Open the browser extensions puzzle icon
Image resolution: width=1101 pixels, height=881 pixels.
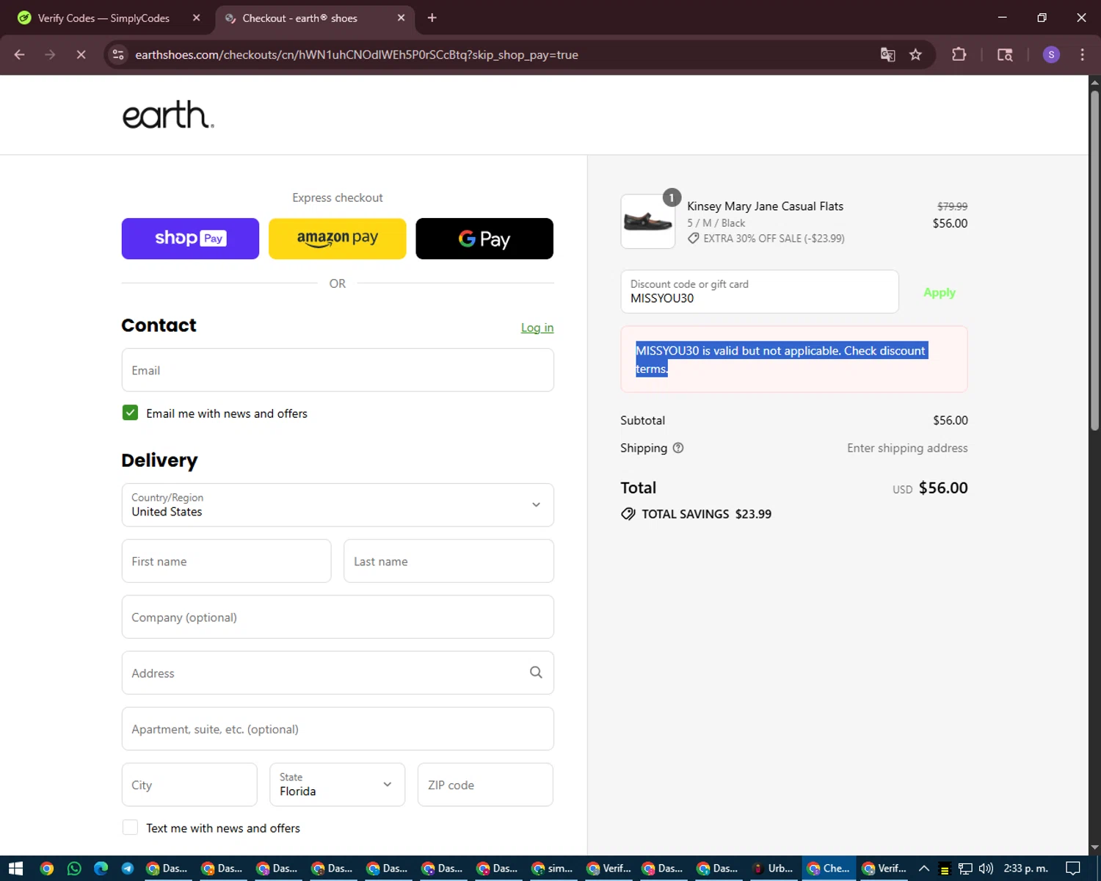959,55
